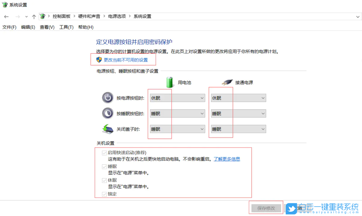
Task: Open the 帮助 menu
Action: (x=85, y=27)
